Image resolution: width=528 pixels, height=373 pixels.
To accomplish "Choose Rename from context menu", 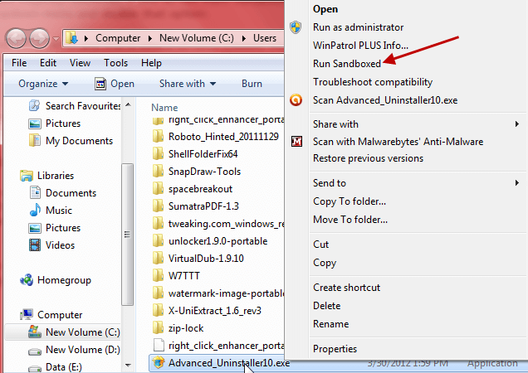I will (x=330, y=324).
